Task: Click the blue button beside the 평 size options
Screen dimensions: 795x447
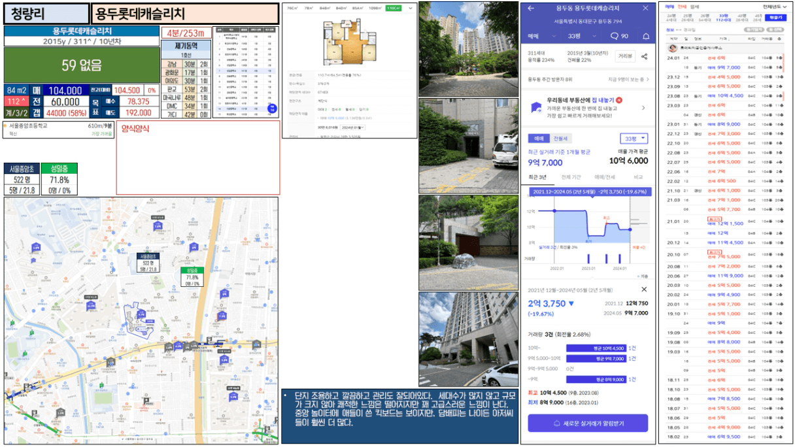Action: coord(775,17)
